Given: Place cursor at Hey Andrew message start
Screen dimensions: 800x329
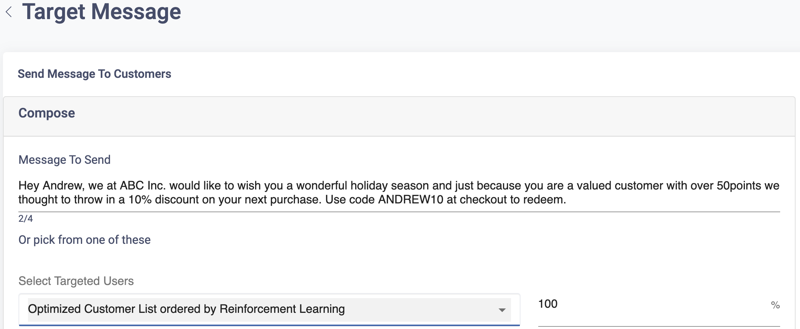Looking at the screenshot, I should coord(19,186).
